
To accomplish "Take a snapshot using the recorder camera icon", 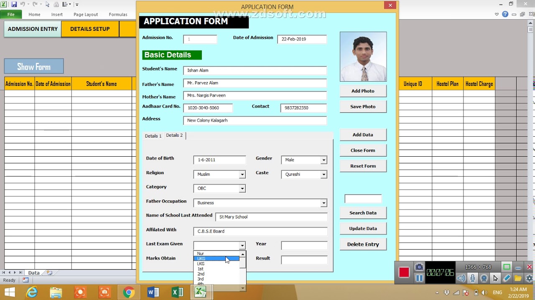I will pos(419,267).
